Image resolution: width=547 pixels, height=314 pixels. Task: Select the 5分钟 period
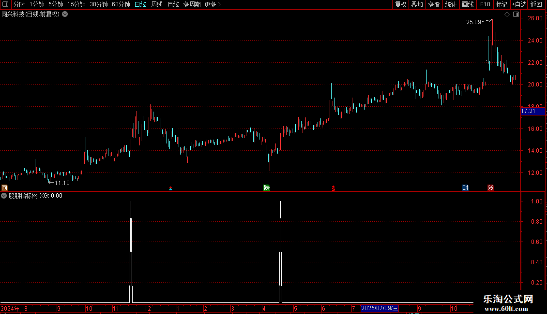pyautogui.click(x=56, y=4)
